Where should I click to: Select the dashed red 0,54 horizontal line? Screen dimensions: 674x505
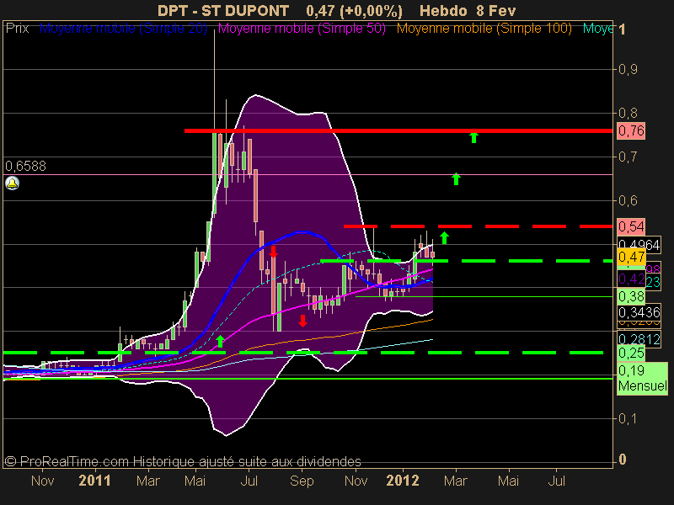[478, 226]
